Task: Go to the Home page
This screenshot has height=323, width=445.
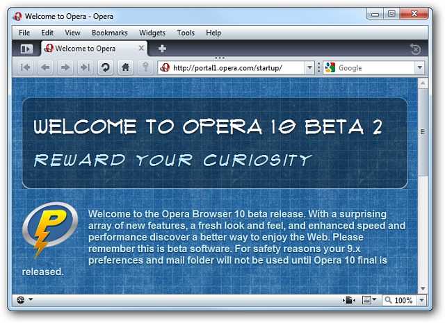Action: point(125,67)
